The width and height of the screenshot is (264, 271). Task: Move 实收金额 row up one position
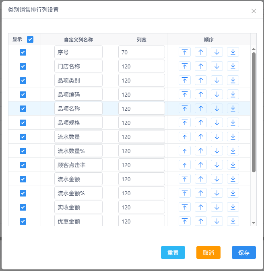point(200,207)
